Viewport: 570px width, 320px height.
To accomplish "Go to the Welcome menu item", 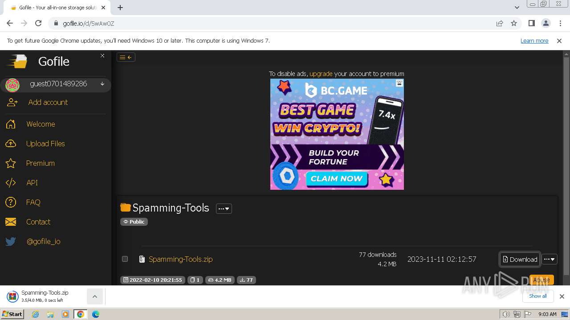I will 41,124.
